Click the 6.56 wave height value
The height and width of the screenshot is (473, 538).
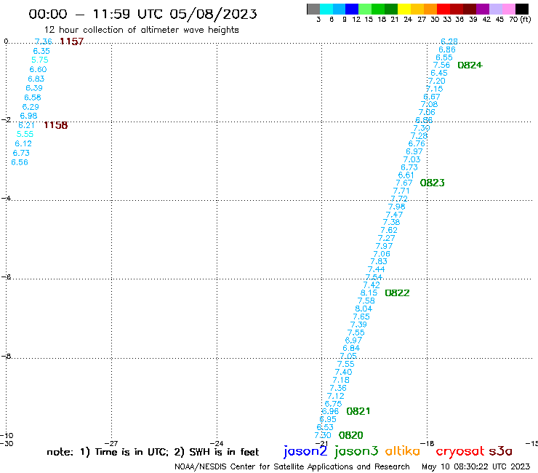(20, 162)
